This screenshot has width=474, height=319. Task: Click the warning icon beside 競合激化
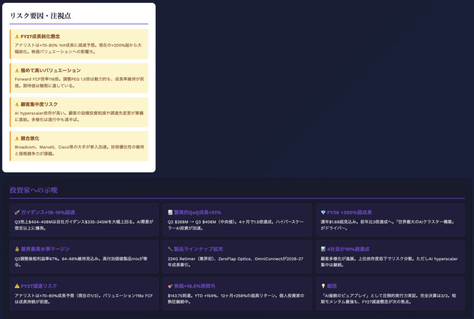17,138
